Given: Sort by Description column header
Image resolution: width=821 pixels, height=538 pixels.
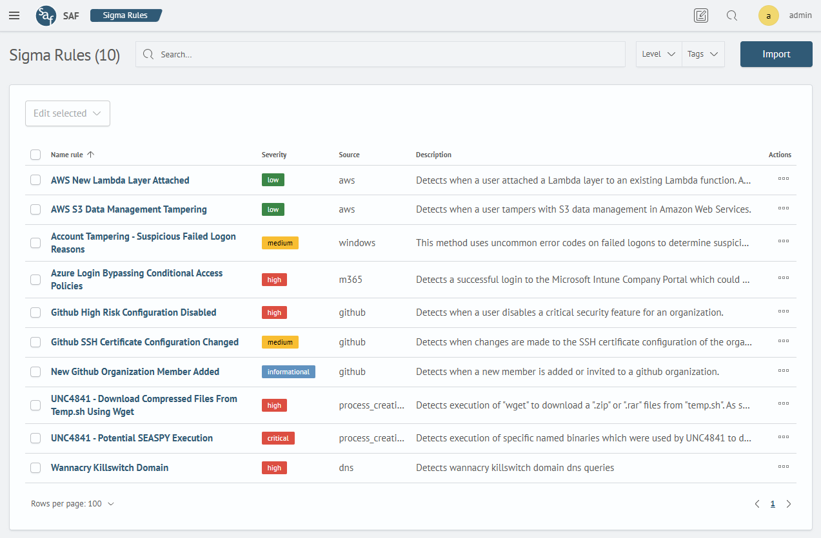Looking at the screenshot, I should tap(433, 155).
